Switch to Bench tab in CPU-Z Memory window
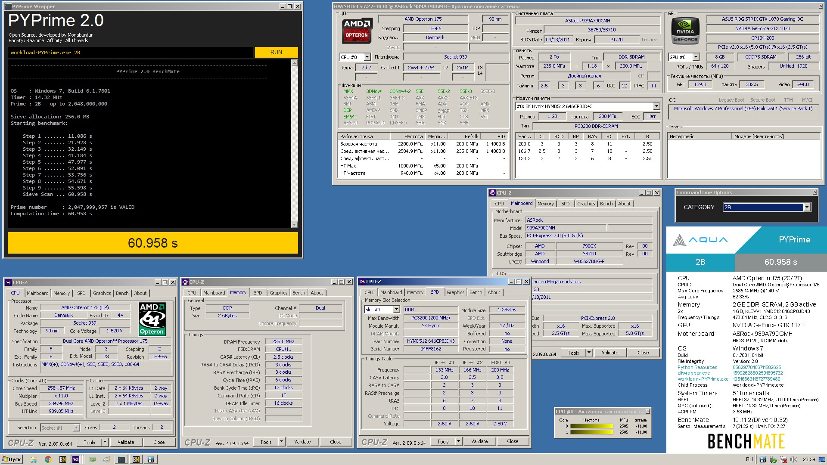This screenshot has width=827, height=465. (298, 293)
